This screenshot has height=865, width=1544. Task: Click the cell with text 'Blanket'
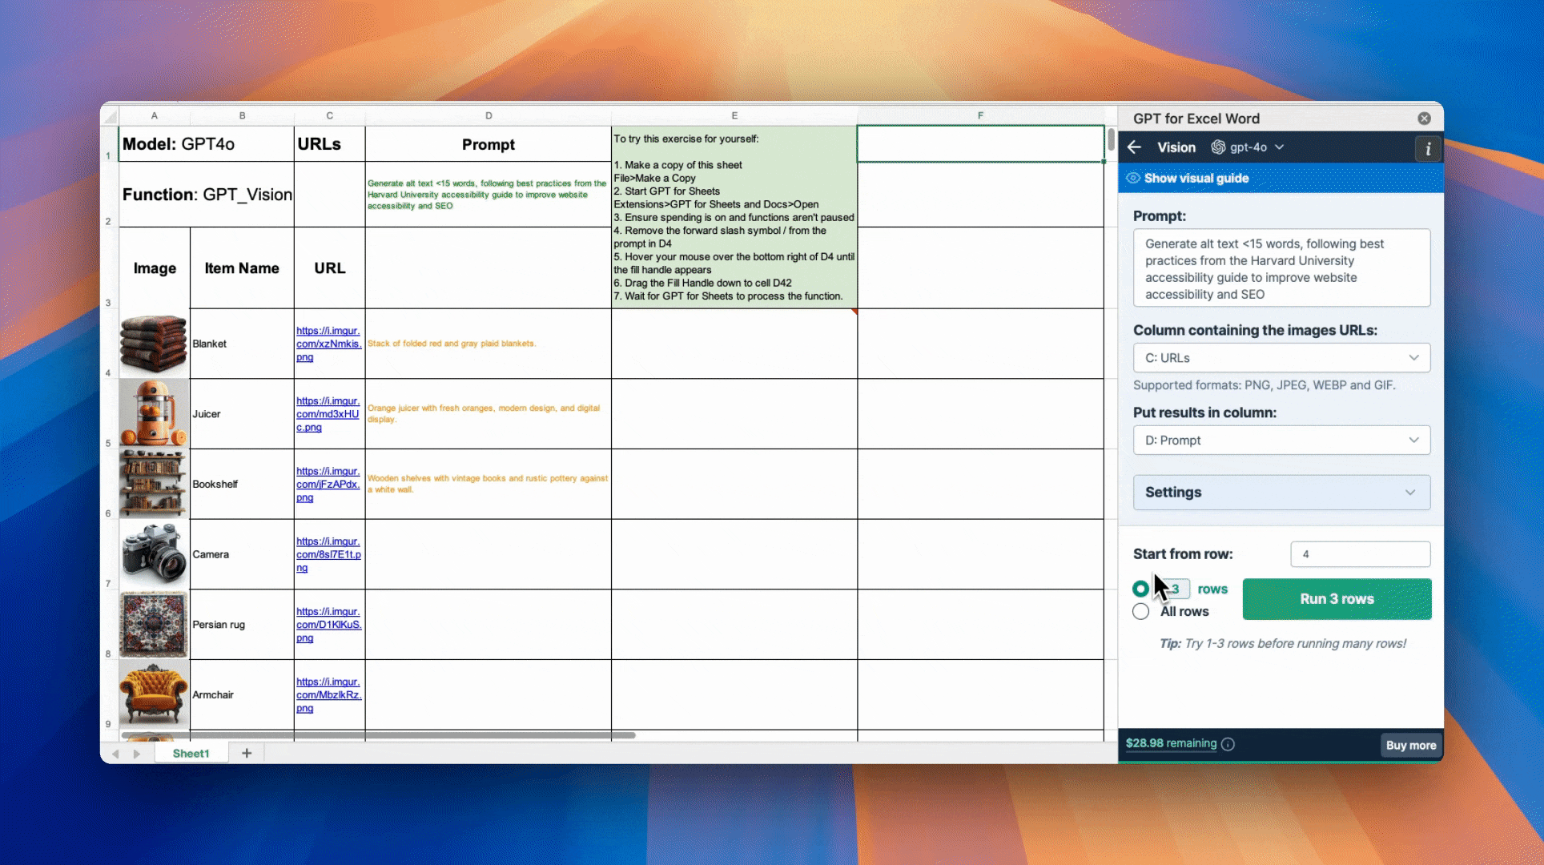coord(242,344)
